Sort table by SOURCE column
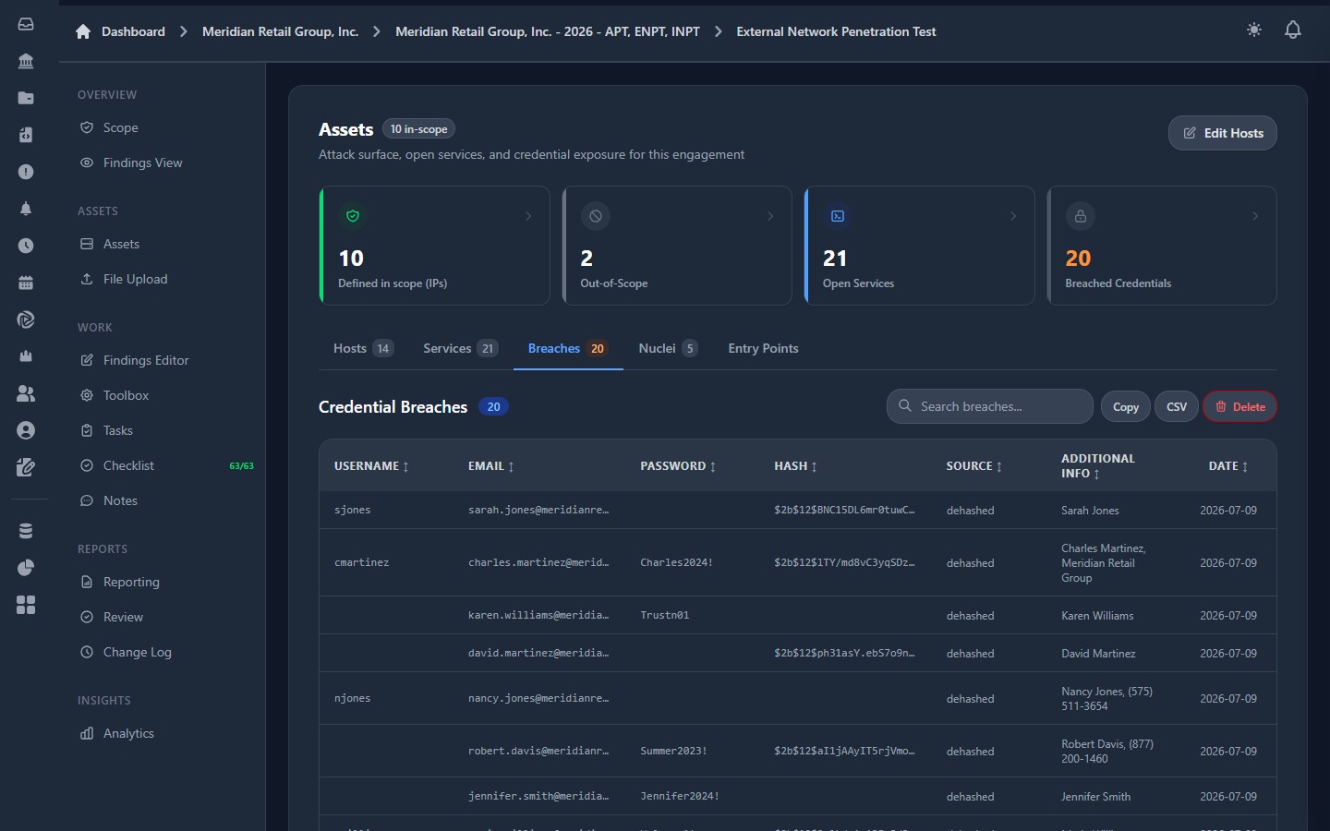This screenshot has width=1330, height=831. (x=974, y=466)
